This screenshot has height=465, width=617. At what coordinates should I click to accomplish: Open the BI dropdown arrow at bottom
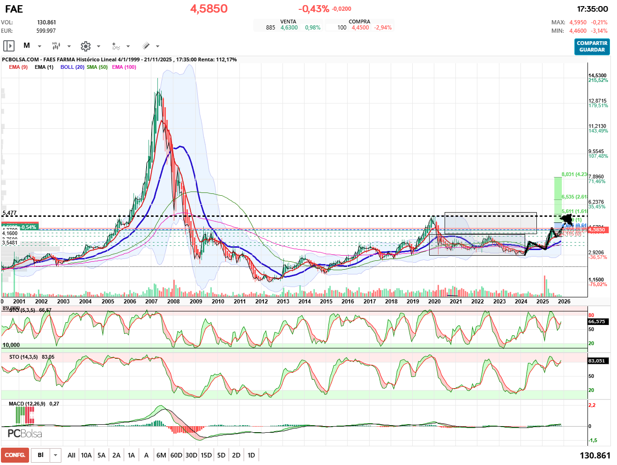coord(56,455)
